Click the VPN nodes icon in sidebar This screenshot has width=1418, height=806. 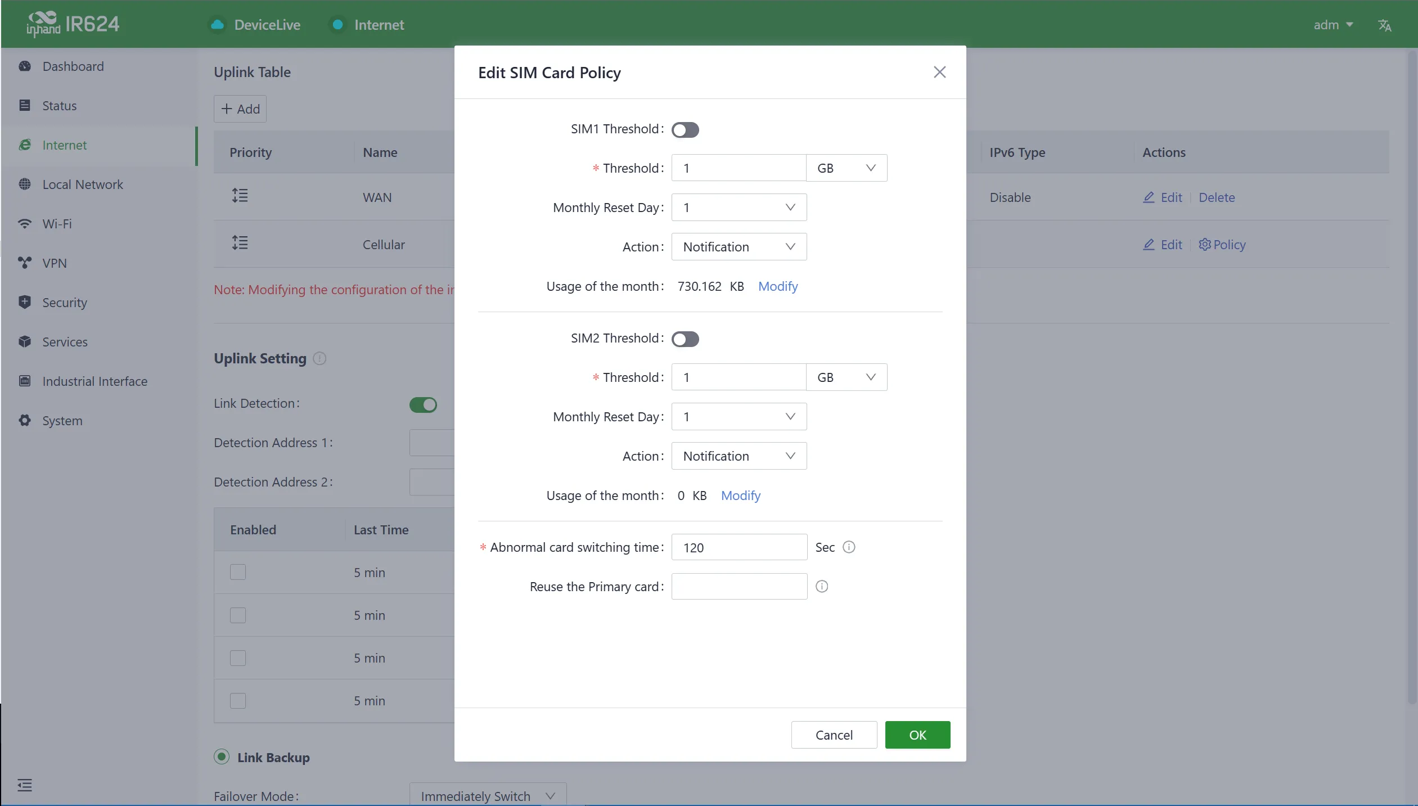pyautogui.click(x=25, y=263)
